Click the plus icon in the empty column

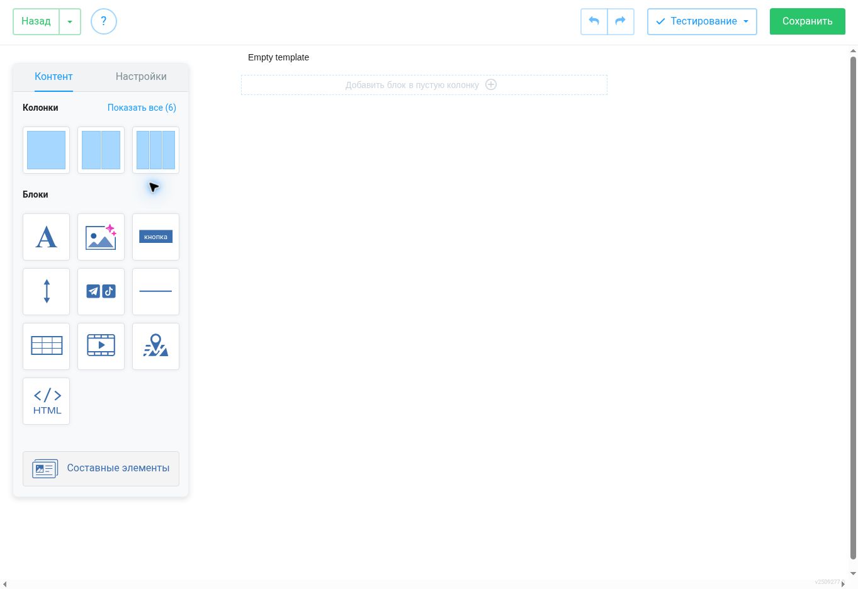coord(491,84)
